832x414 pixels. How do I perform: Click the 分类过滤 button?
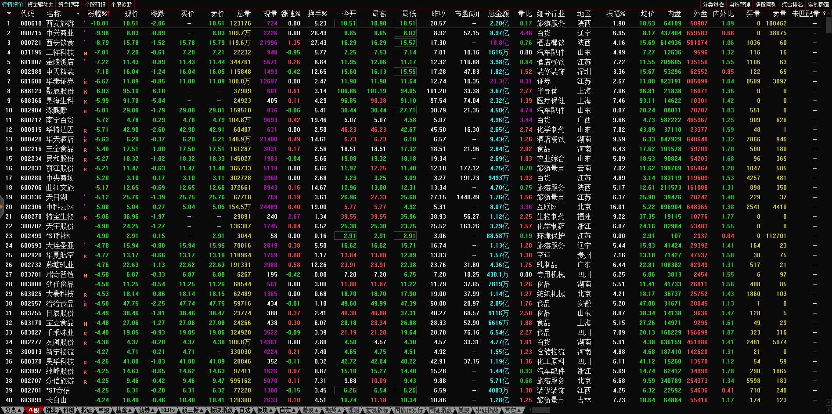[713, 4]
